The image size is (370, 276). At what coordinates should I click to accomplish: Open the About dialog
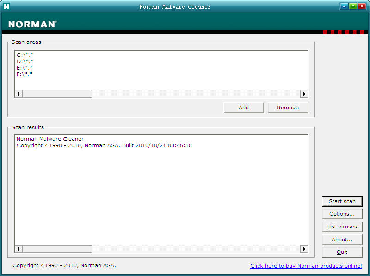(x=342, y=240)
